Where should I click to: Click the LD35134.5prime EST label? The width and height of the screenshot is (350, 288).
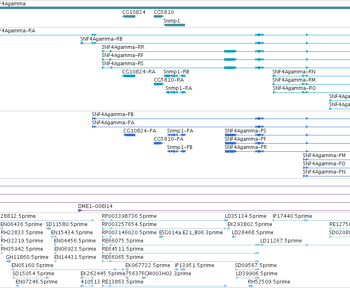(x=246, y=216)
